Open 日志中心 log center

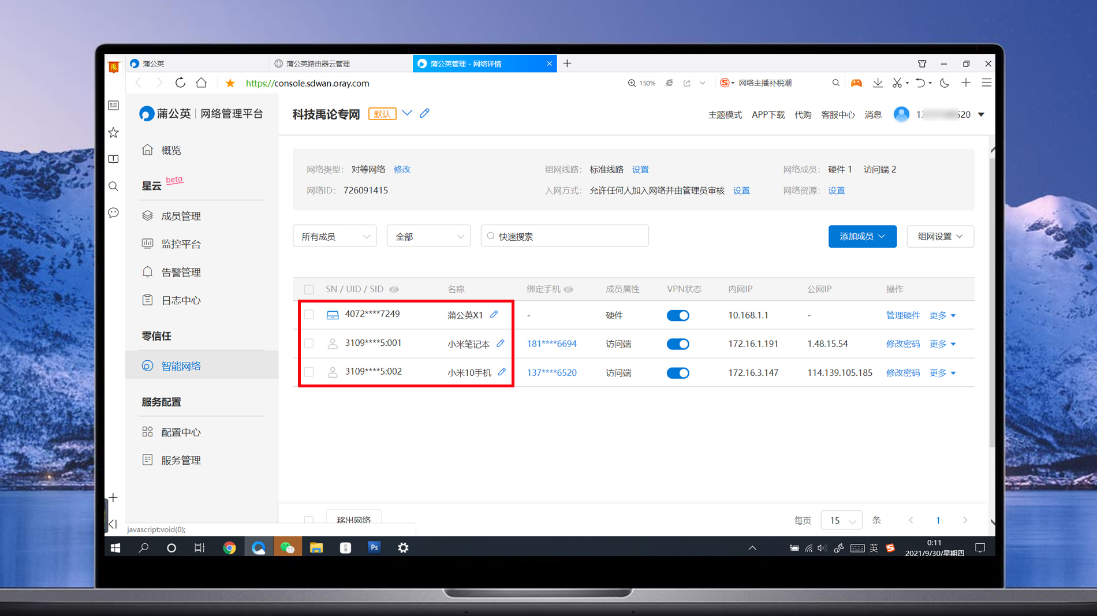(181, 300)
